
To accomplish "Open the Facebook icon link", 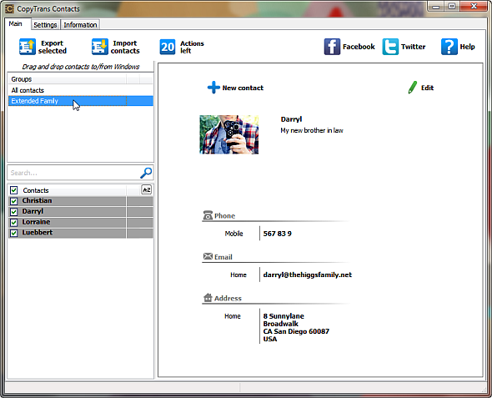I will pyautogui.click(x=332, y=47).
